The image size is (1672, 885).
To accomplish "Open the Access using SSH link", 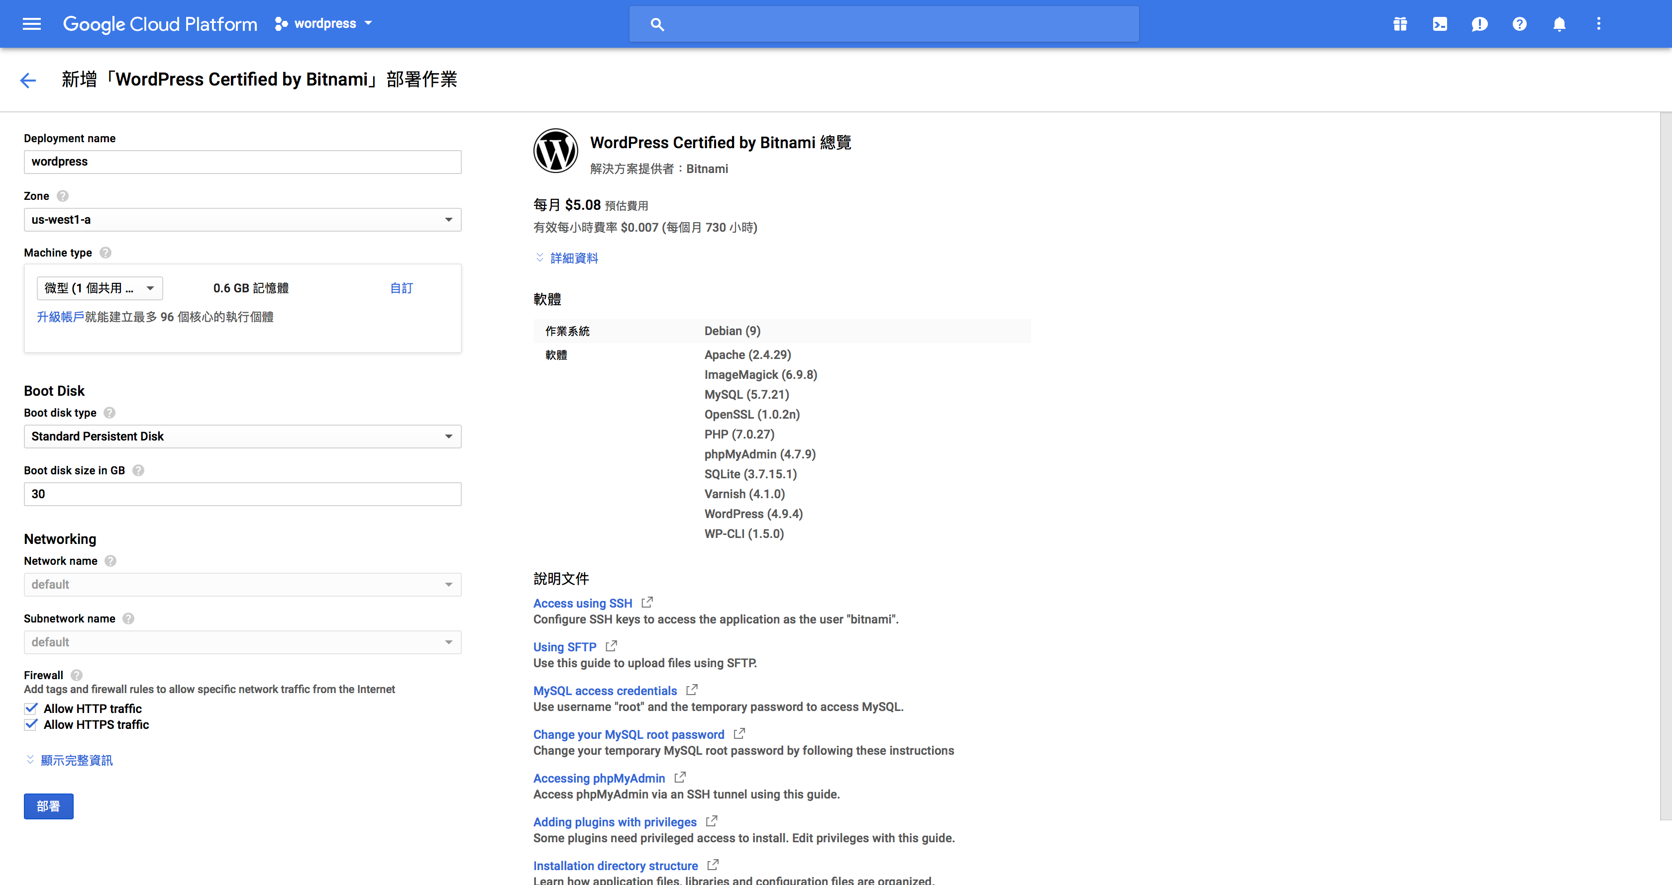I will tap(582, 603).
